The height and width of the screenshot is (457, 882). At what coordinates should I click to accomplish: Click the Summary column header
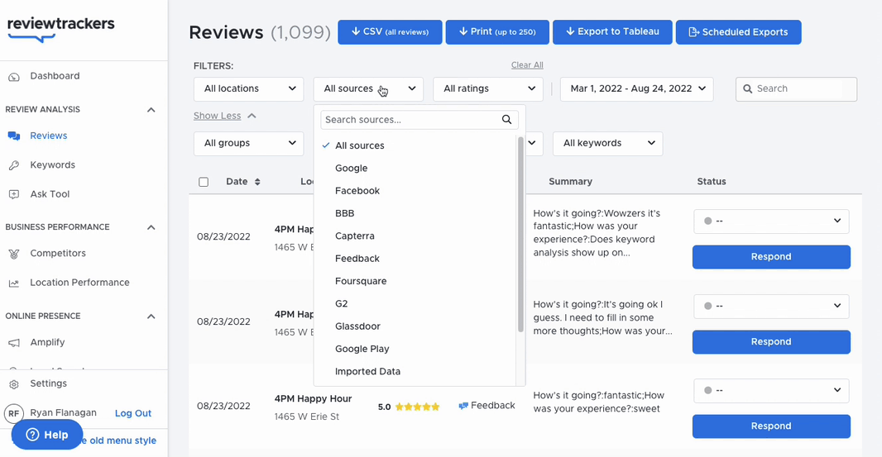click(570, 182)
